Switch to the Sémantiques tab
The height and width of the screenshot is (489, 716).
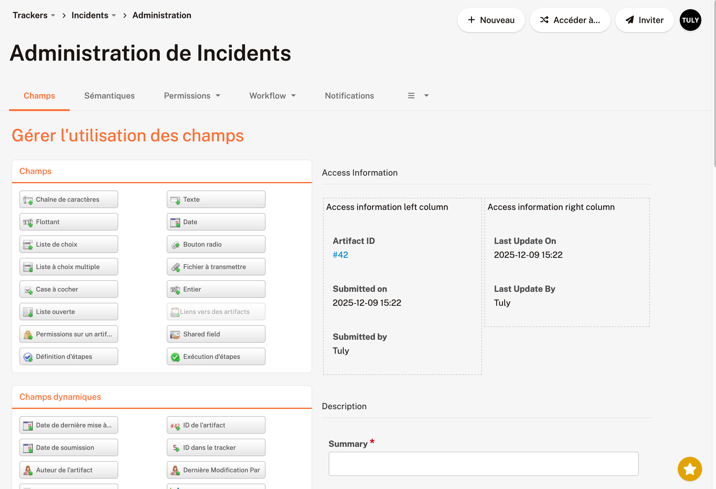109,96
